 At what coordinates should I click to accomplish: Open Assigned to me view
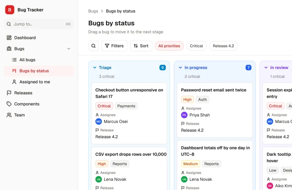39,82
